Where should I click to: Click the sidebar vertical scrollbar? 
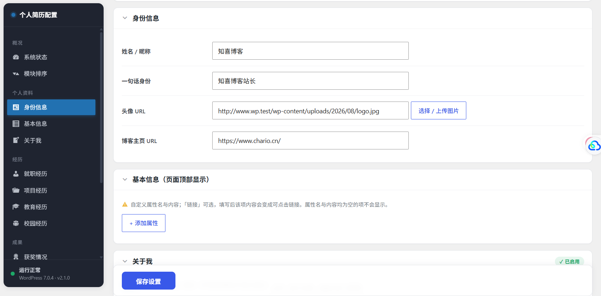coord(101,107)
